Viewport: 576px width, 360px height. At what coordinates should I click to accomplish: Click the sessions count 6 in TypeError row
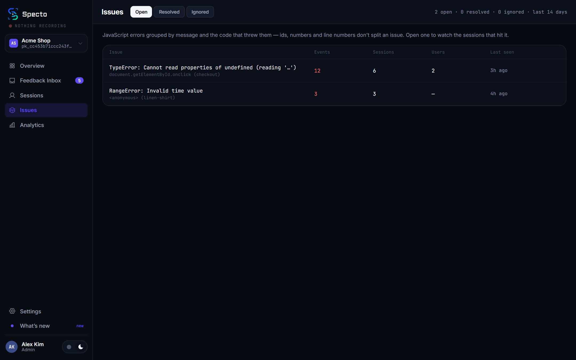tap(374, 71)
